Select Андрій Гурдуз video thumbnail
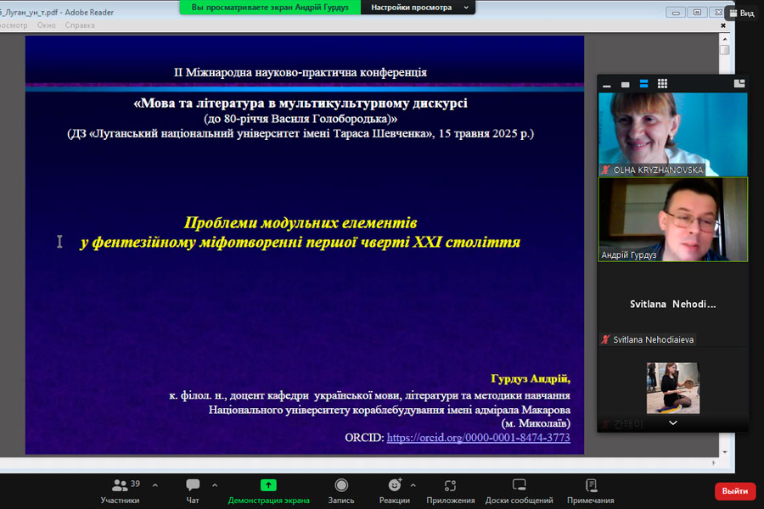The image size is (764, 509). point(673,220)
